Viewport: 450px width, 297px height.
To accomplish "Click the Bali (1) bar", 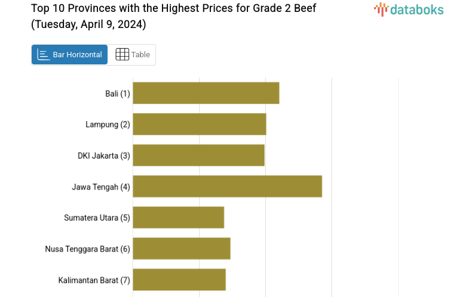I will pyautogui.click(x=206, y=94).
